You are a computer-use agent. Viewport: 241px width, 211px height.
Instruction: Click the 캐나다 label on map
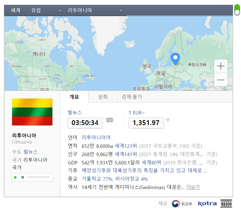click(x=39, y=54)
